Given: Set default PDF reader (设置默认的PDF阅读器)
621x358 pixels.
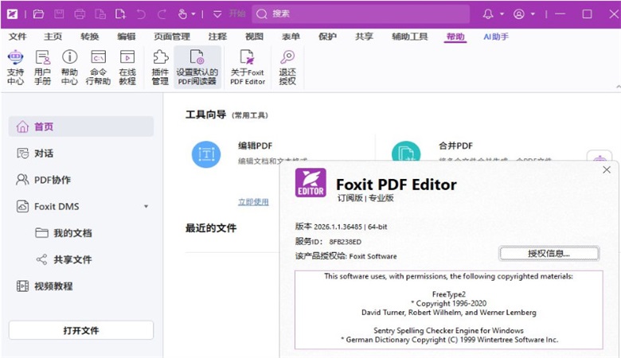Looking at the screenshot, I should (x=197, y=68).
